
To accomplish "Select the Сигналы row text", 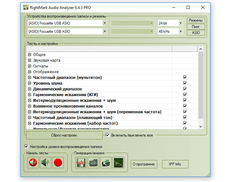I will pos(40,66).
